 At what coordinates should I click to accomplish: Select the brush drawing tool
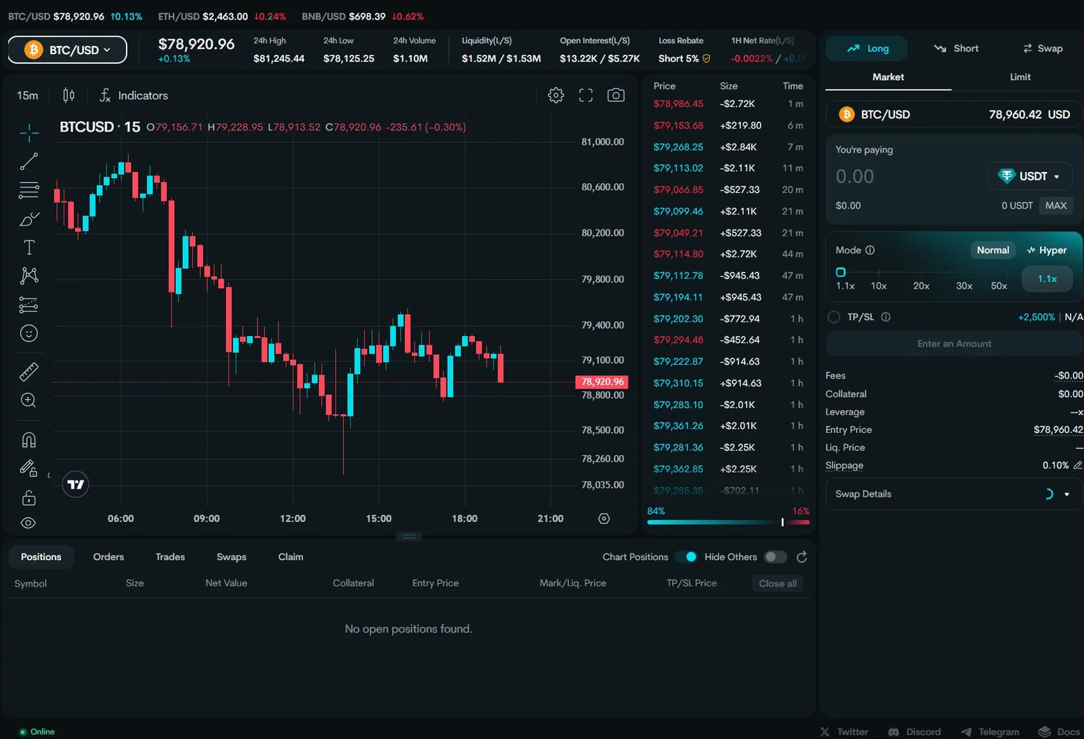(29, 219)
